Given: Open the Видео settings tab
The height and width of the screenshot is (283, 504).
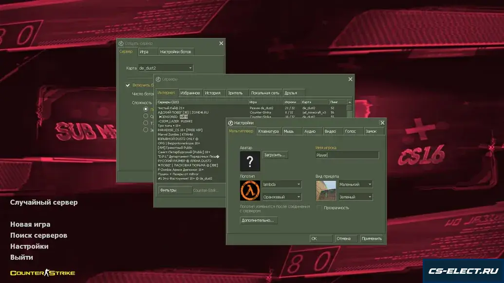Looking at the screenshot, I should 333,131.
